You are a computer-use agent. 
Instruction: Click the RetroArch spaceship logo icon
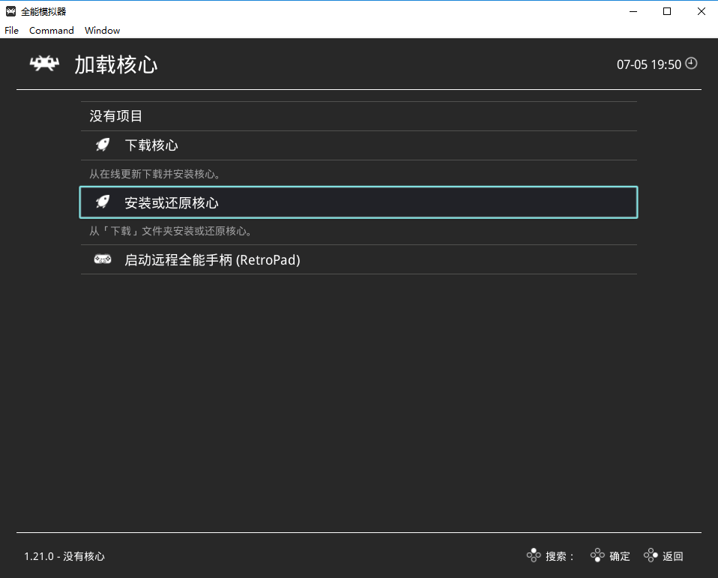[43, 63]
